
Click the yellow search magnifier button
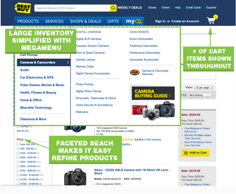point(113,8)
